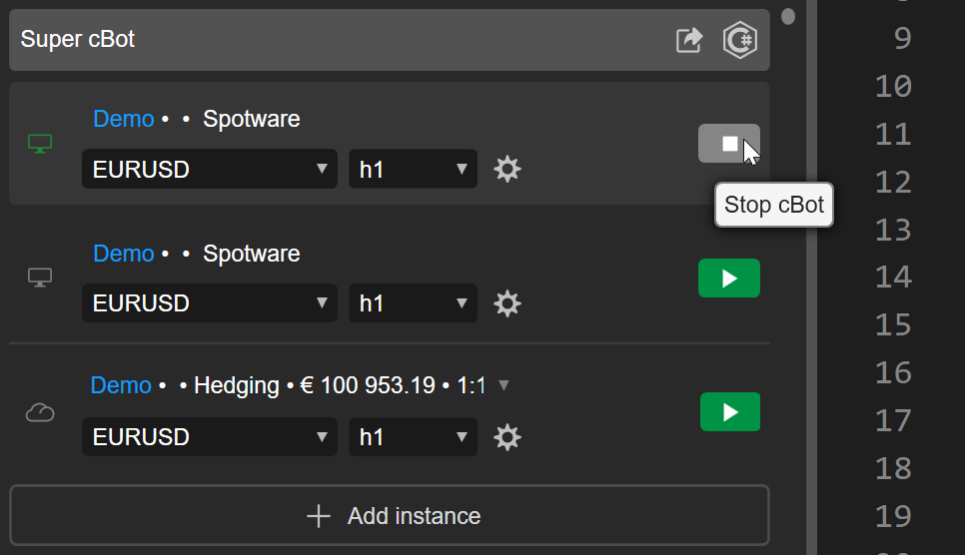Open settings gear of the cloud instance
The image size is (965, 555).
point(507,436)
